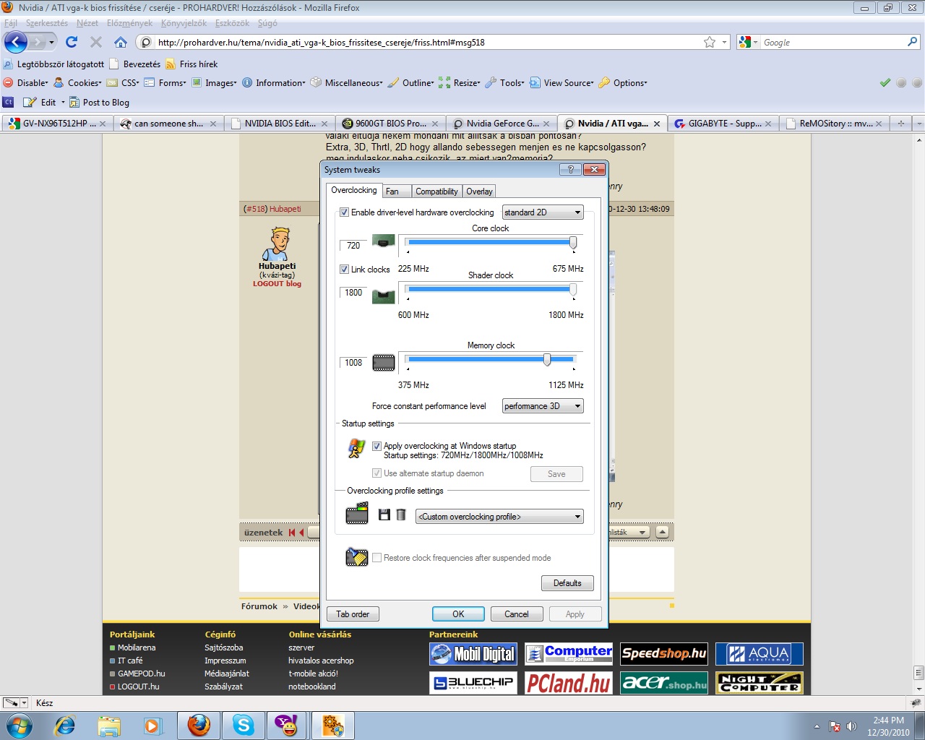Open Windows Explorer folder in taskbar
Image resolution: width=925 pixels, height=740 pixels.
click(109, 725)
